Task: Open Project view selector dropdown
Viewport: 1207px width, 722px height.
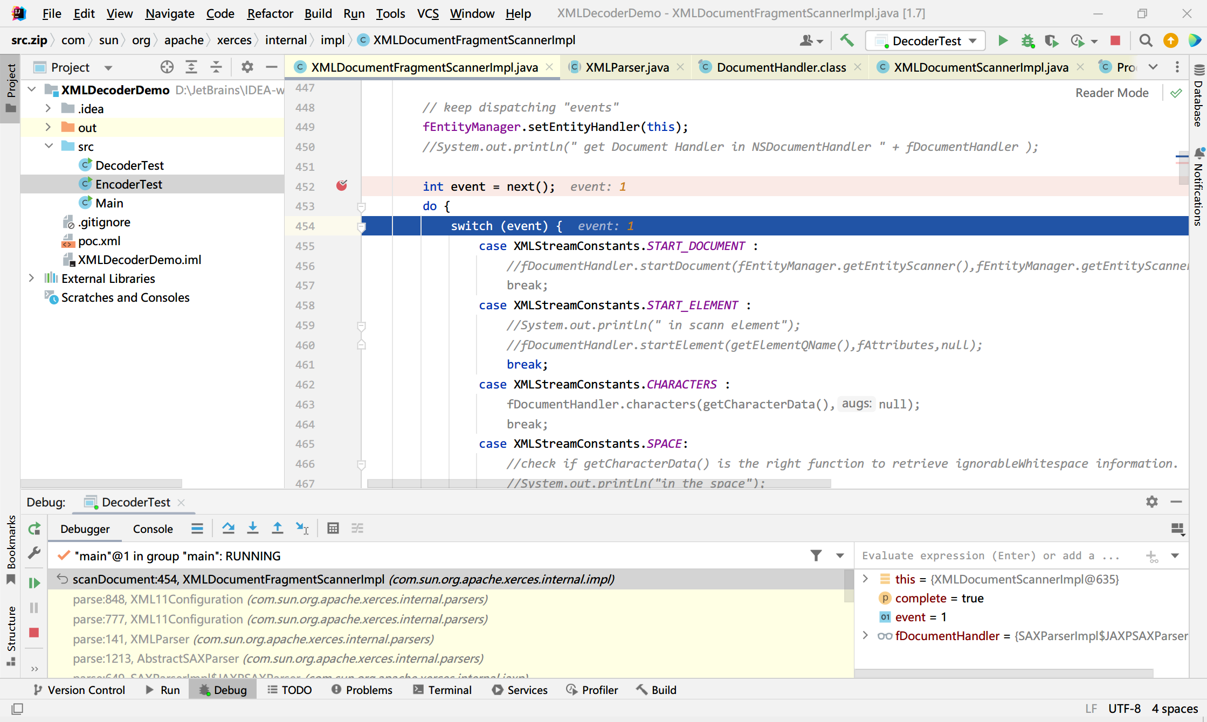Action: [108, 68]
